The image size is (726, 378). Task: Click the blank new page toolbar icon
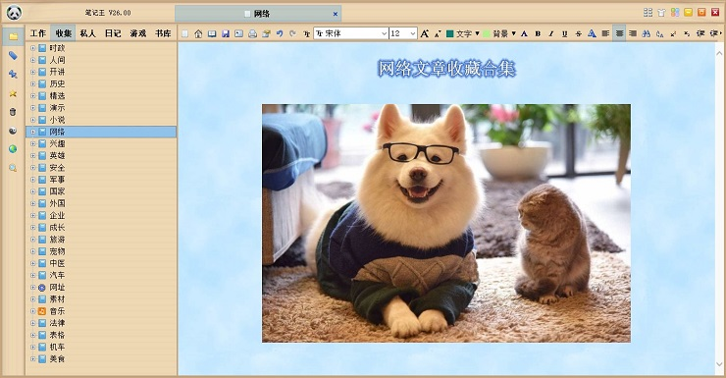coord(184,33)
